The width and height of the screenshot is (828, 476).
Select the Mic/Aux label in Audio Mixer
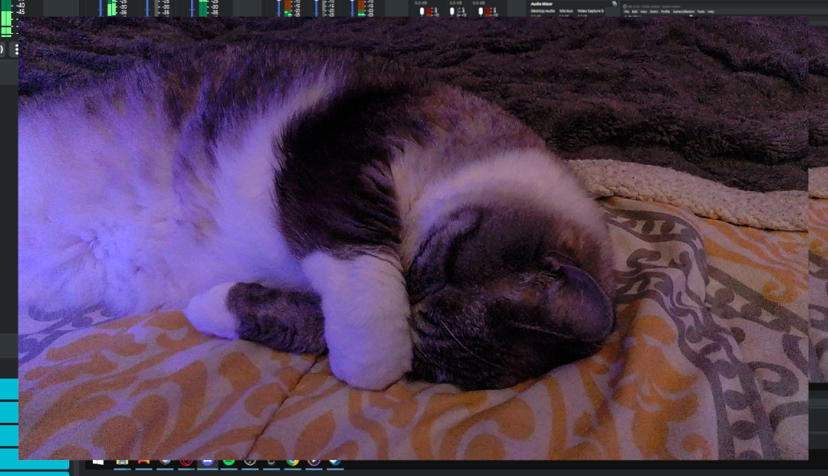pos(566,10)
